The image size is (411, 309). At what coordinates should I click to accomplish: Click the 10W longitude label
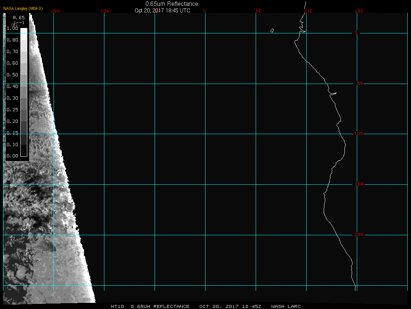[x=105, y=11]
